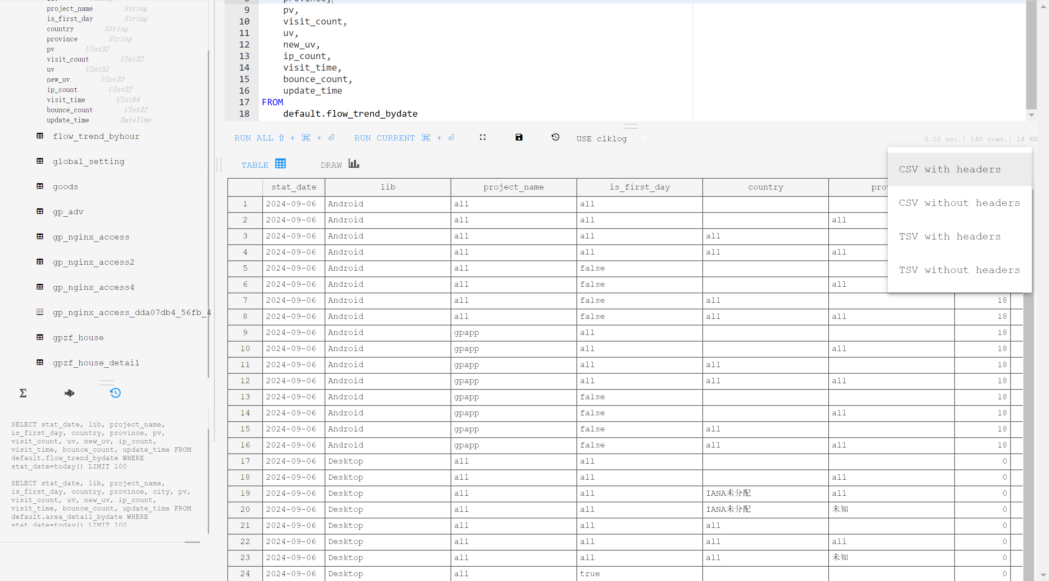
Task: Choose TSV without headers export option
Action: [x=959, y=270]
